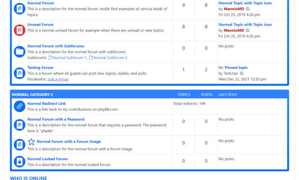Click the Testing Forum document icon

tap(20, 73)
